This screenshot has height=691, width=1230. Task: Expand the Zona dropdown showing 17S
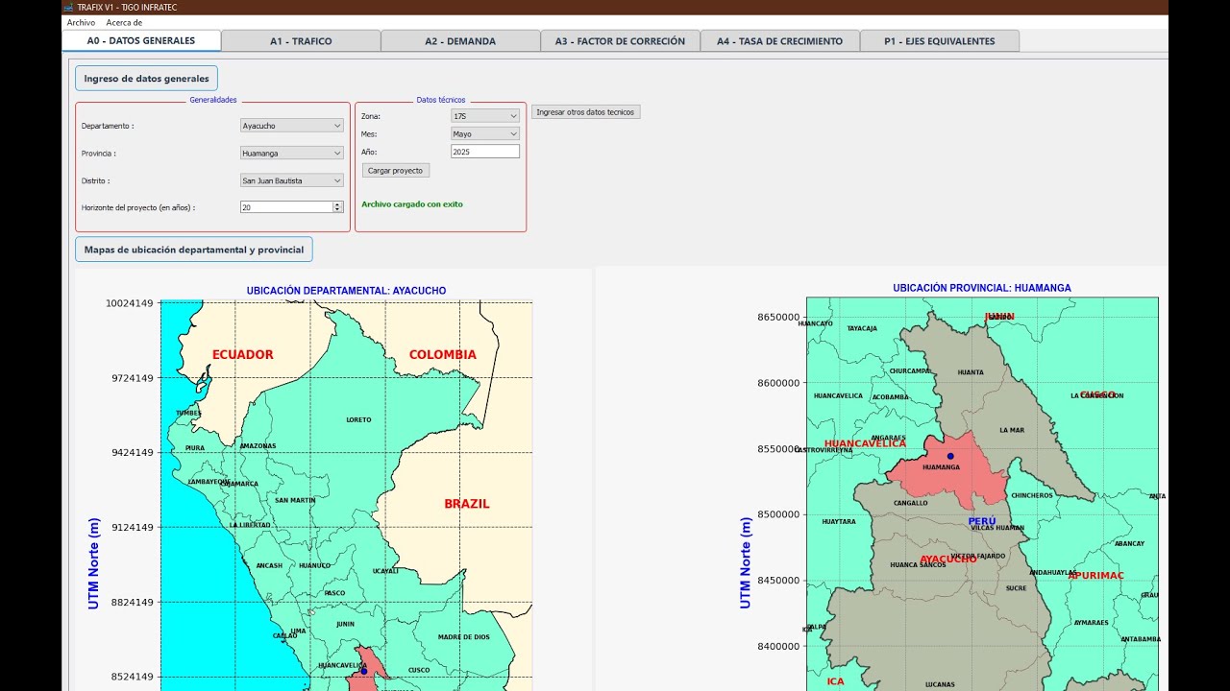point(485,116)
